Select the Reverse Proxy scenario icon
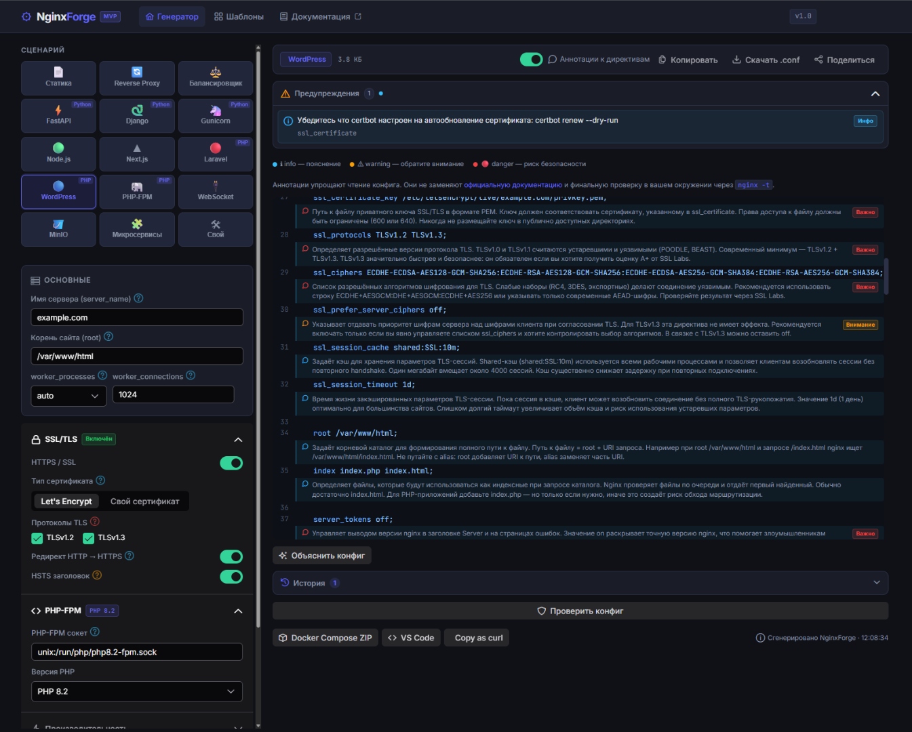The width and height of the screenshot is (912, 732). [x=137, y=72]
